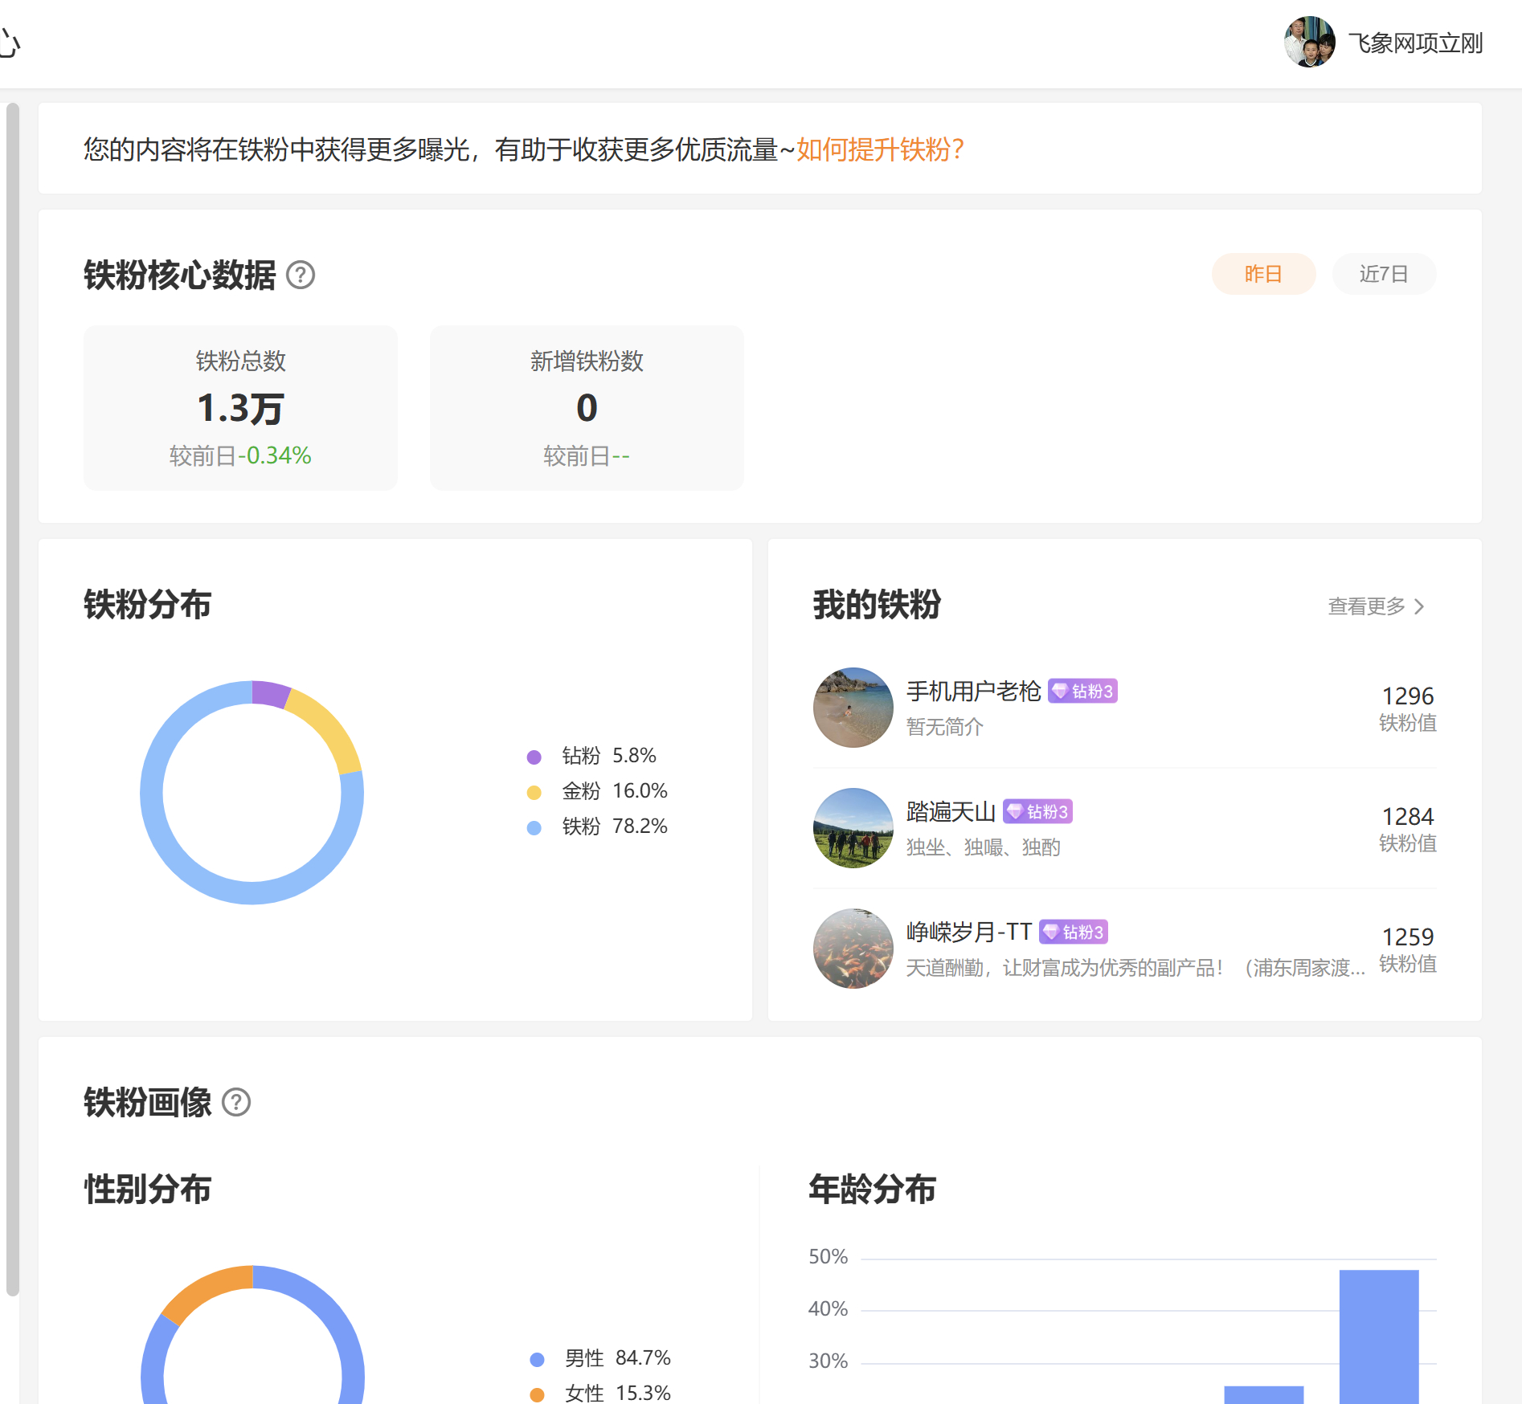Viewport: 1522px width, 1404px height.
Task: Click the partial logo icon in the header
Action: 10,43
